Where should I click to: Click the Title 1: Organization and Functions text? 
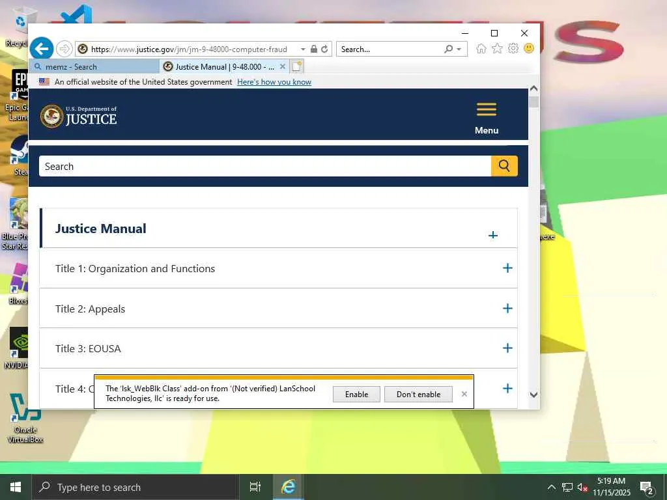click(x=135, y=269)
